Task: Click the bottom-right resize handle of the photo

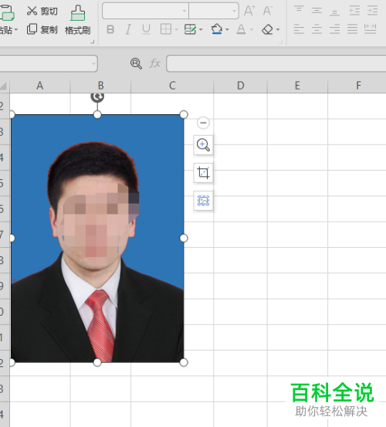Action: click(x=184, y=362)
